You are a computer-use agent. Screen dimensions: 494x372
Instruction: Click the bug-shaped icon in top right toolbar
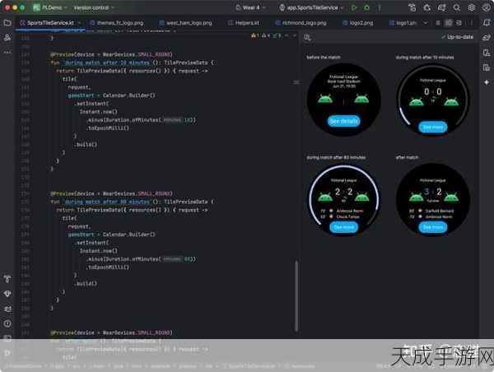pyautogui.click(x=426, y=7)
